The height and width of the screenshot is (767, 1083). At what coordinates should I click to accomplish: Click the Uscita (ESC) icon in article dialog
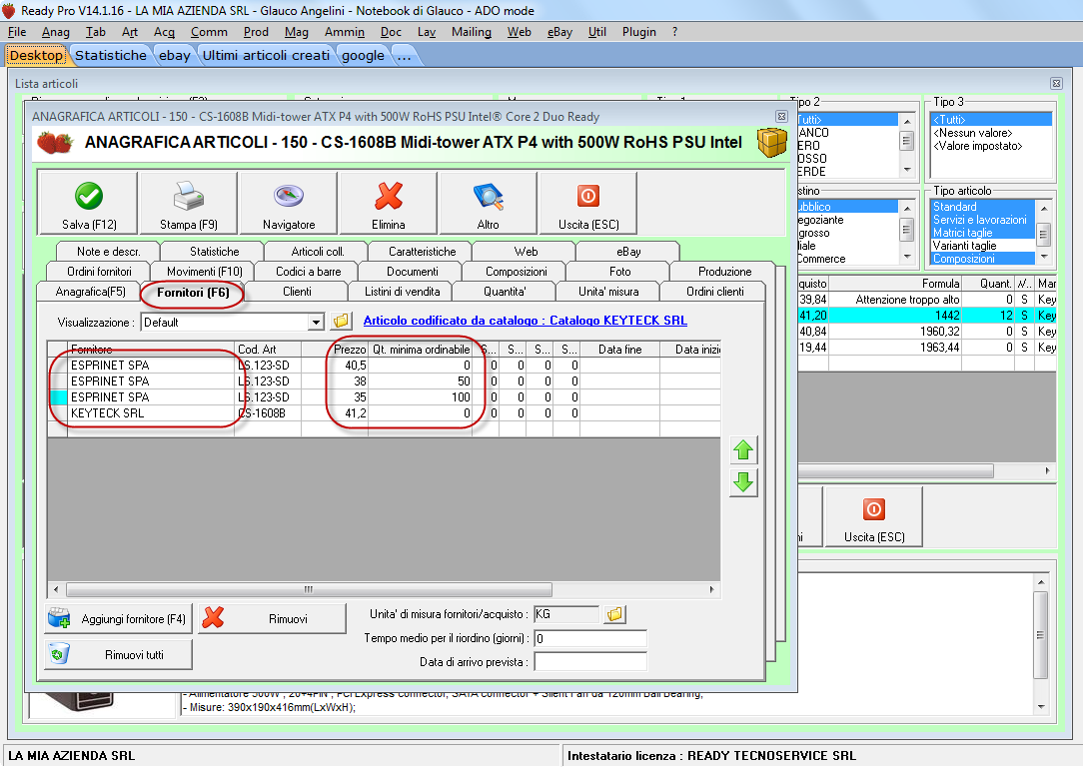click(x=587, y=196)
